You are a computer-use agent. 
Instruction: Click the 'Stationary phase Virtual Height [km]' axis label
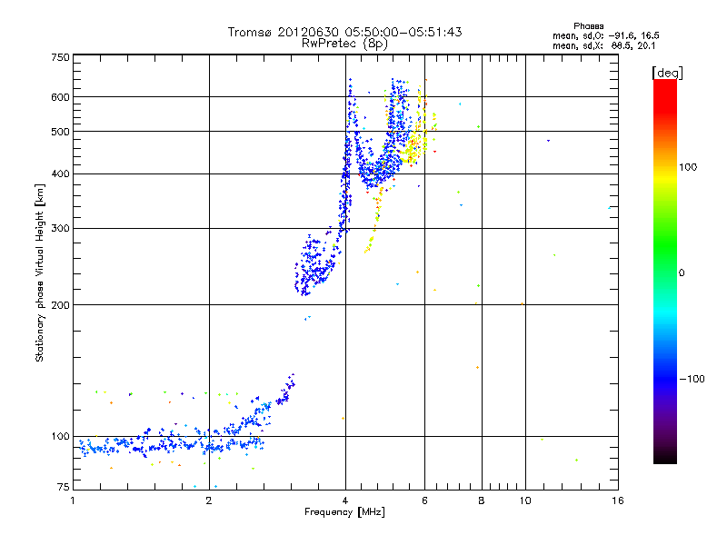click(x=40, y=273)
